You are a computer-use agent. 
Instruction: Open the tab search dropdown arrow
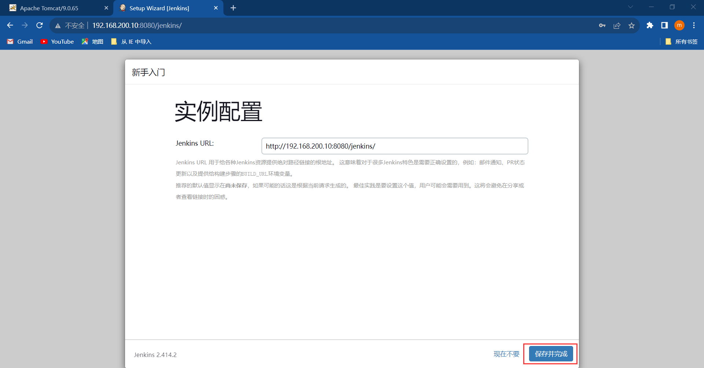(630, 7)
